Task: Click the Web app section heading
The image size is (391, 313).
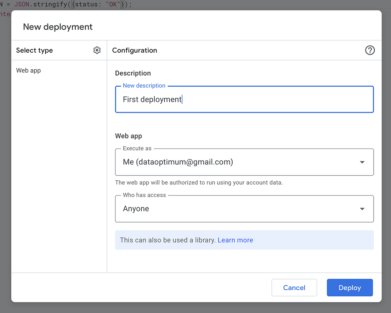Action: tap(129, 136)
